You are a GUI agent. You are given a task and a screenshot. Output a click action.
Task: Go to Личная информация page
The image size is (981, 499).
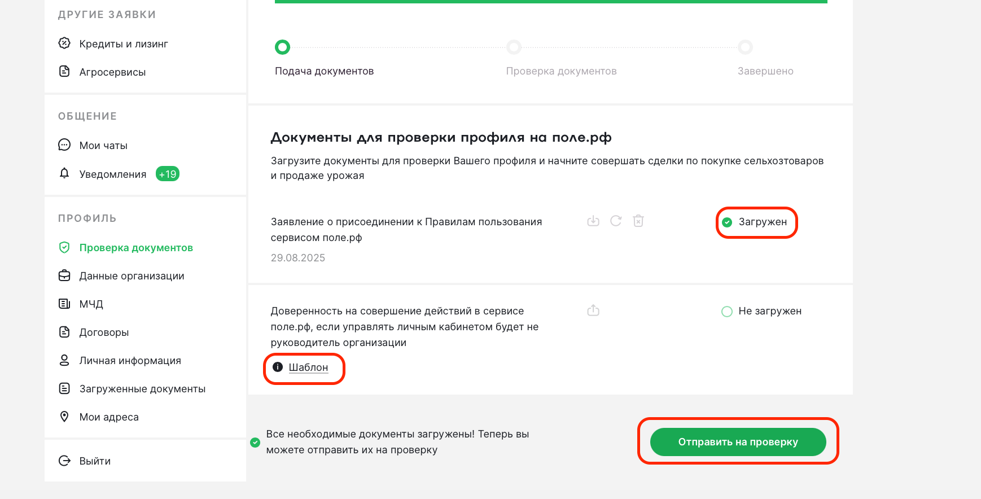(130, 360)
